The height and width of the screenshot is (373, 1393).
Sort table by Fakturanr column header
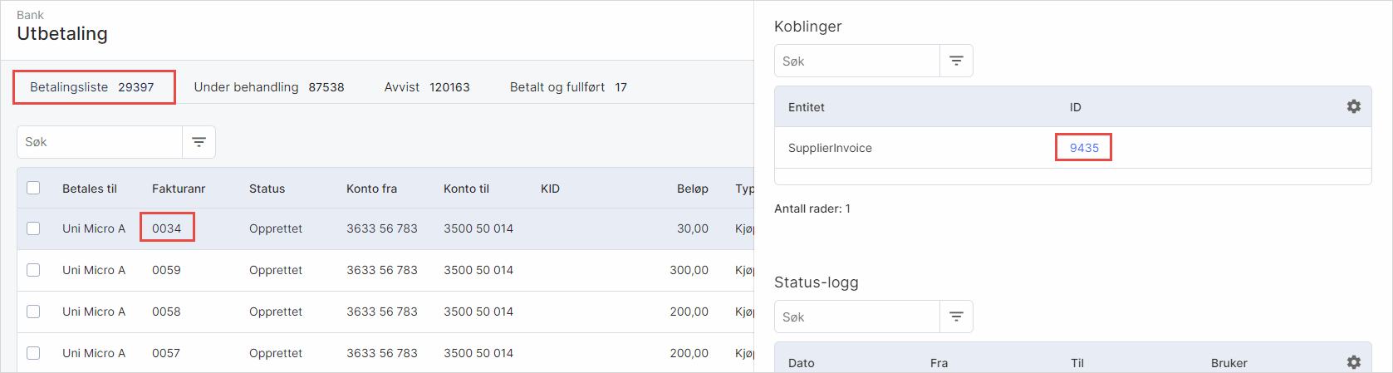179,189
